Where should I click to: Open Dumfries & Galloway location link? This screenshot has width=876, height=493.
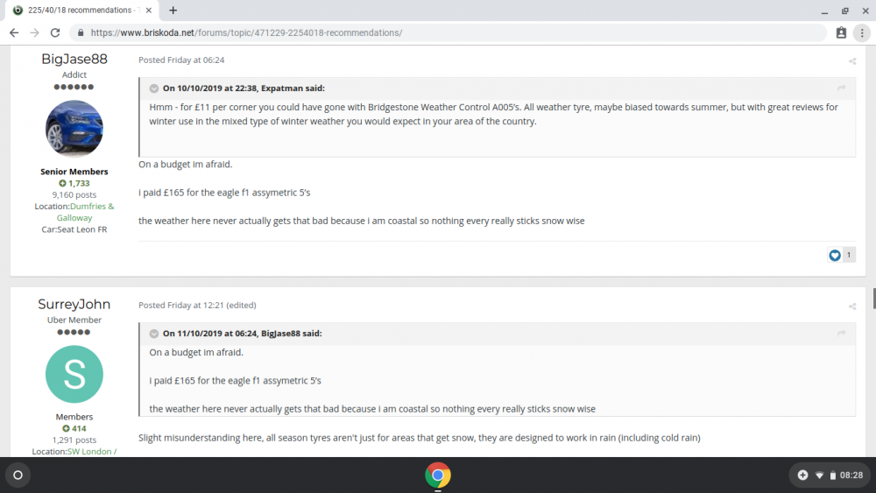(x=86, y=212)
